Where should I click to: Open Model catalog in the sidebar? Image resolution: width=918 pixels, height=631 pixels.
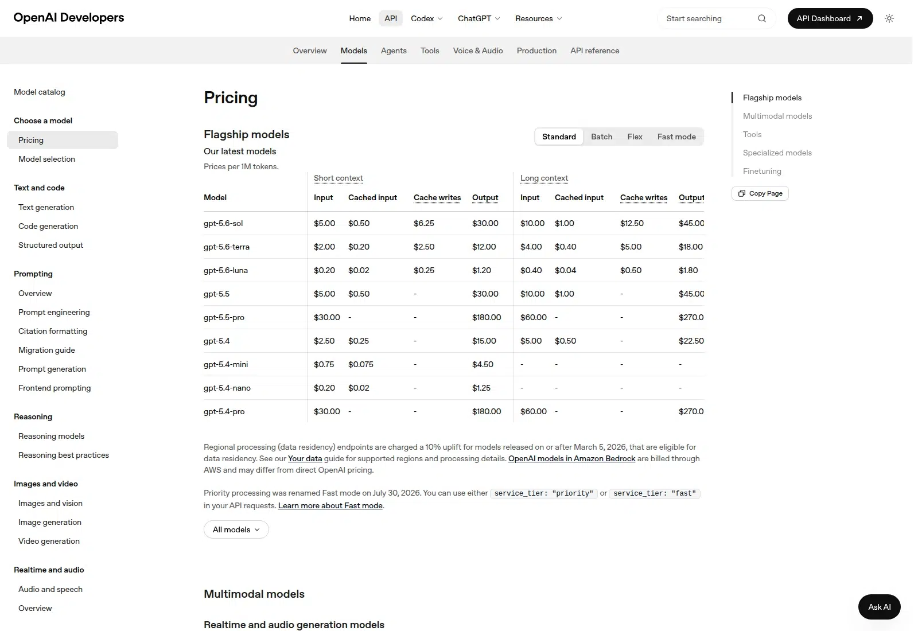coord(40,92)
